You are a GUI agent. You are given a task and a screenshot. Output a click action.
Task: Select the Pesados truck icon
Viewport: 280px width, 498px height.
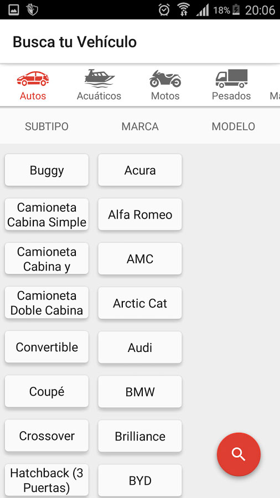click(x=231, y=78)
